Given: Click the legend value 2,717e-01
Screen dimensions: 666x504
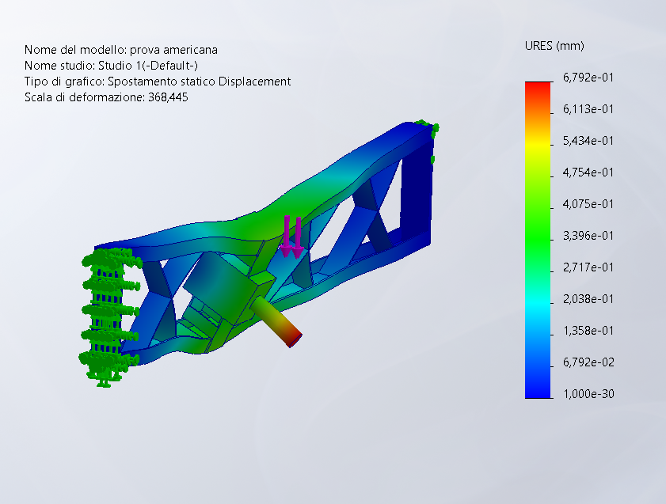Looking at the screenshot, I should (588, 267).
